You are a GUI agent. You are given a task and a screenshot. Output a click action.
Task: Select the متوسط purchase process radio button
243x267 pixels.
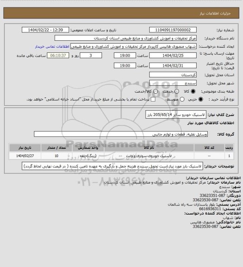pyautogui.click(x=182, y=99)
